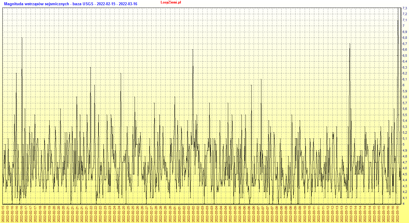Screen dimensions: 409x223
Task: Click peak of the 6,6 spike on 2022-03-02
Action: point(193,50)
